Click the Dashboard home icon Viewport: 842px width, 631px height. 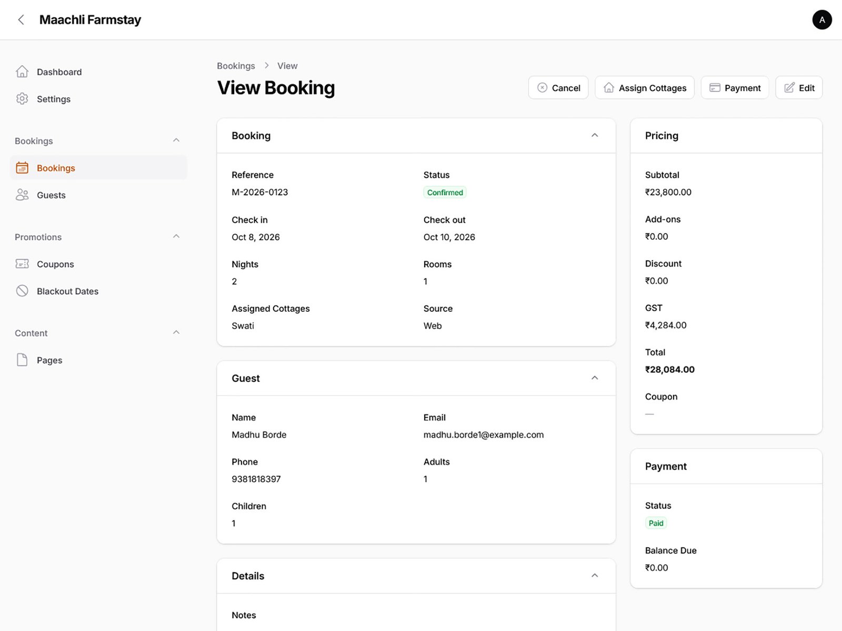coord(22,72)
